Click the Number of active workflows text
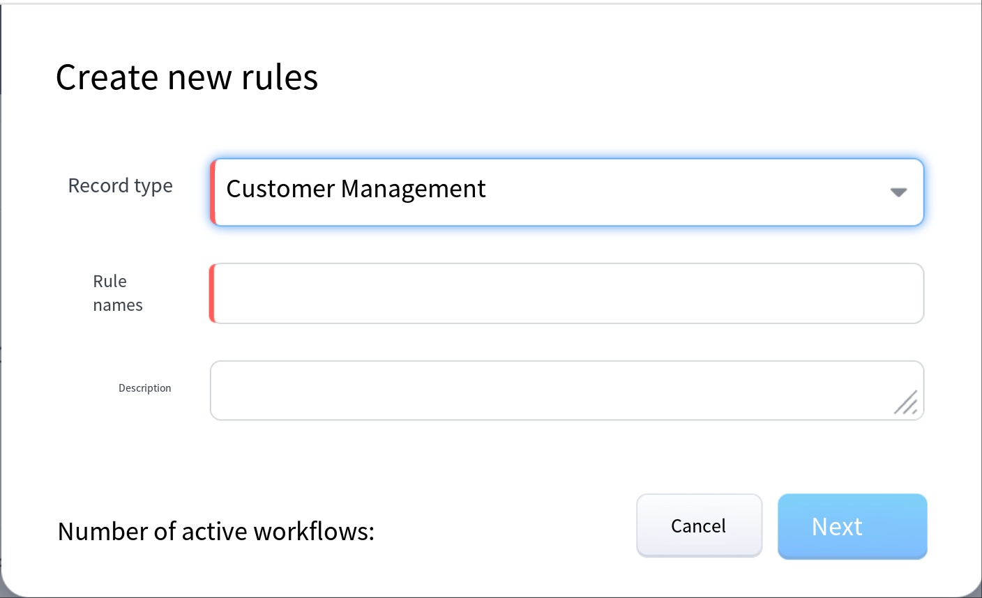The height and width of the screenshot is (598, 982). (216, 531)
